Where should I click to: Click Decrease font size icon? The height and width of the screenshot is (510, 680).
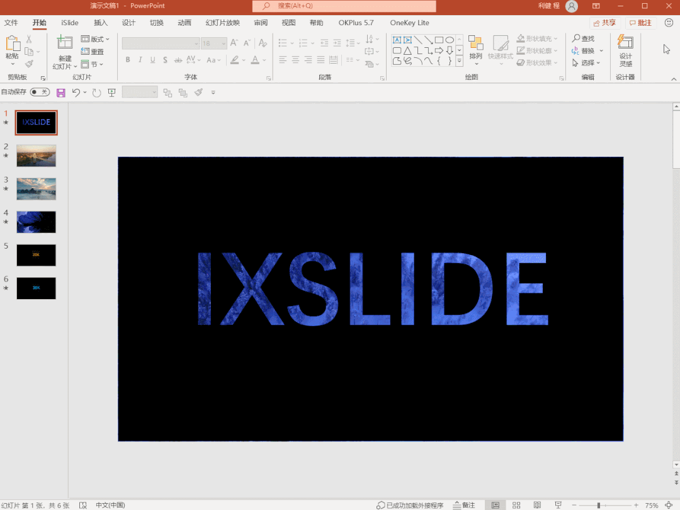247,43
